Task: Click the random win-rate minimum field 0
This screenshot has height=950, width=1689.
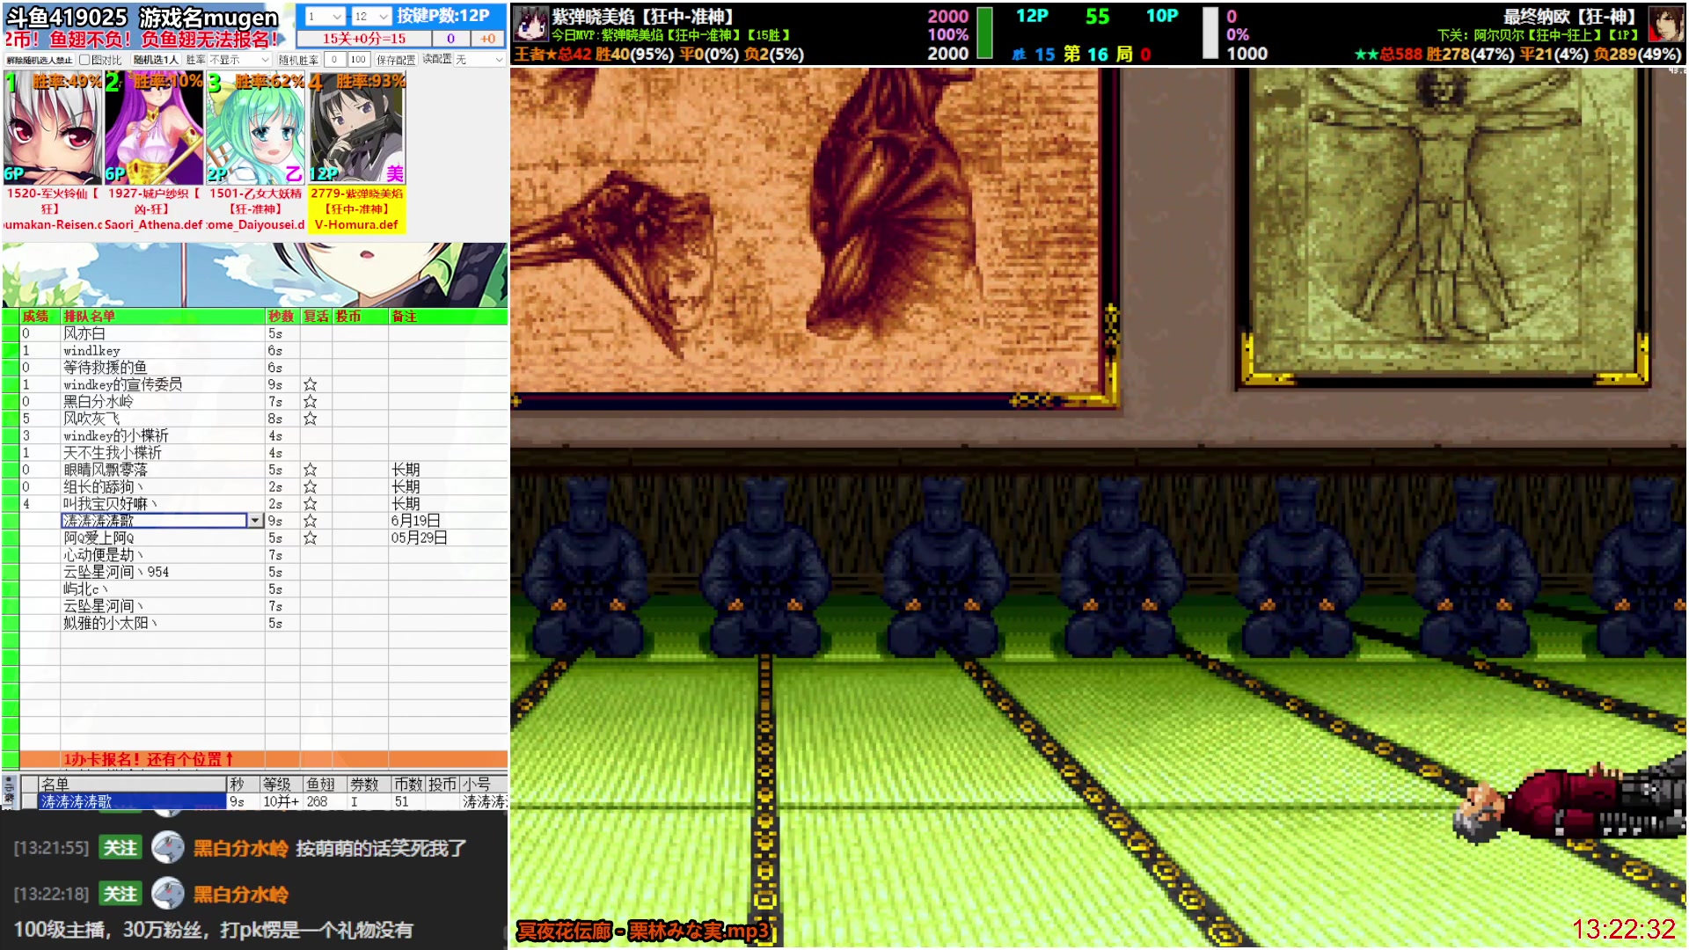Action: coord(334,60)
